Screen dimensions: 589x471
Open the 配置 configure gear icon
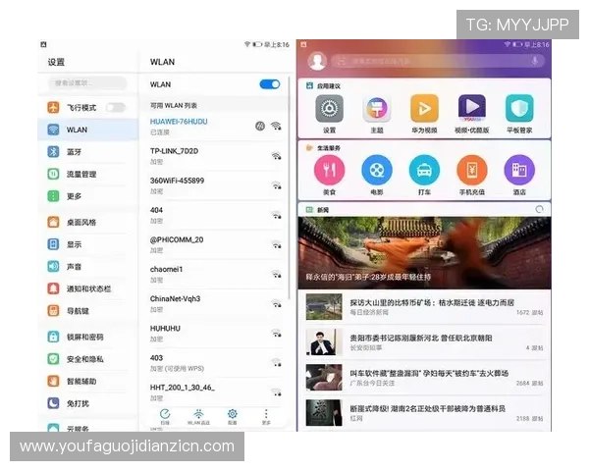pyautogui.click(x=233, y=416)
